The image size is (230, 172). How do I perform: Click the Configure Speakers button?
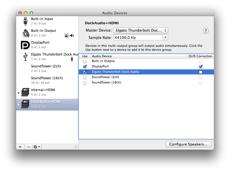point(188,144)
